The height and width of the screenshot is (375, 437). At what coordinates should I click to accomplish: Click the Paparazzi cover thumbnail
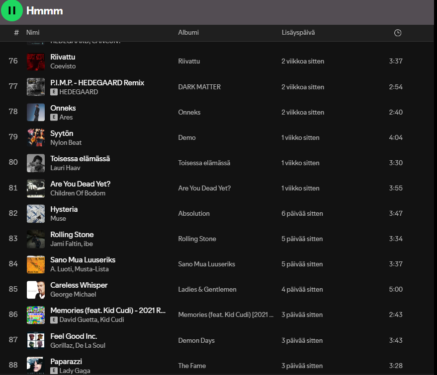[36, 366]
